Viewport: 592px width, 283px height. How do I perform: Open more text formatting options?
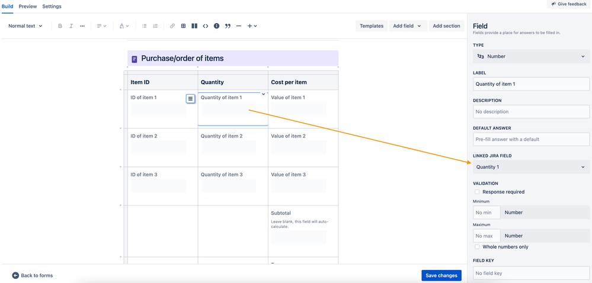[x=82, y=26]
